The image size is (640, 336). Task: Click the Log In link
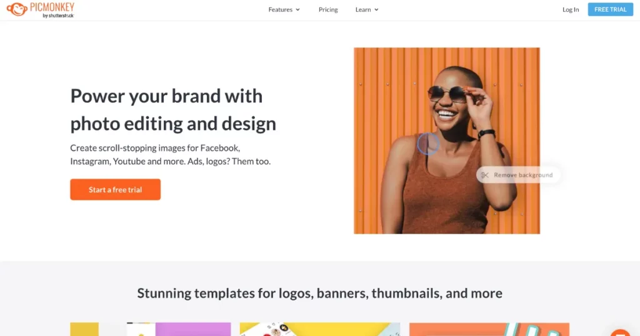pyautogui.click(x=571, y=10)
